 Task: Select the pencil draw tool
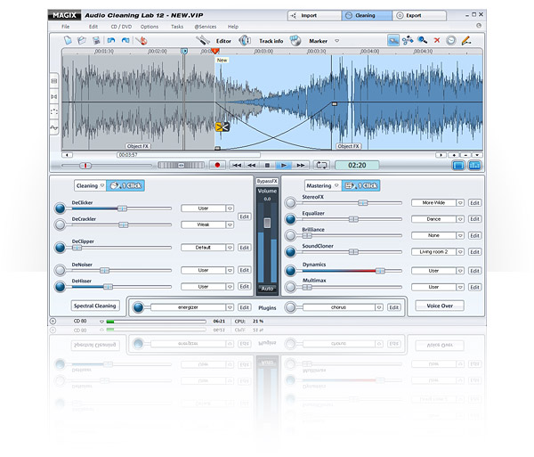pyautogui.click(x=466, y=41)
